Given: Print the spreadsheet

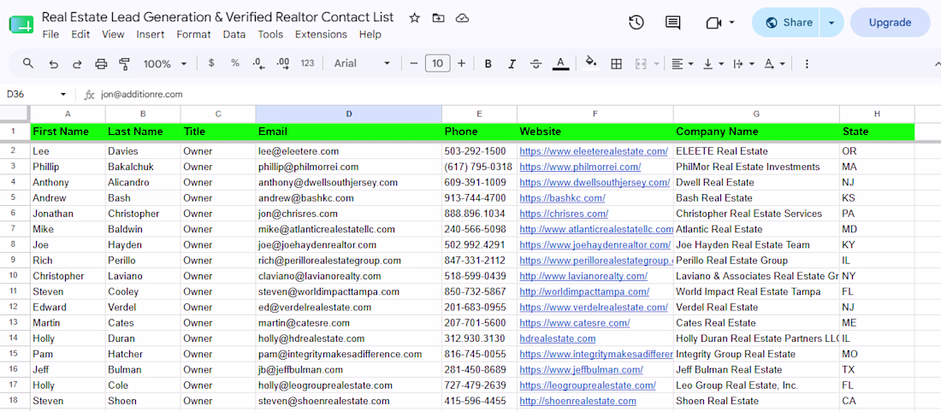Looking at the screenshot, I should (x=101, y=63).
